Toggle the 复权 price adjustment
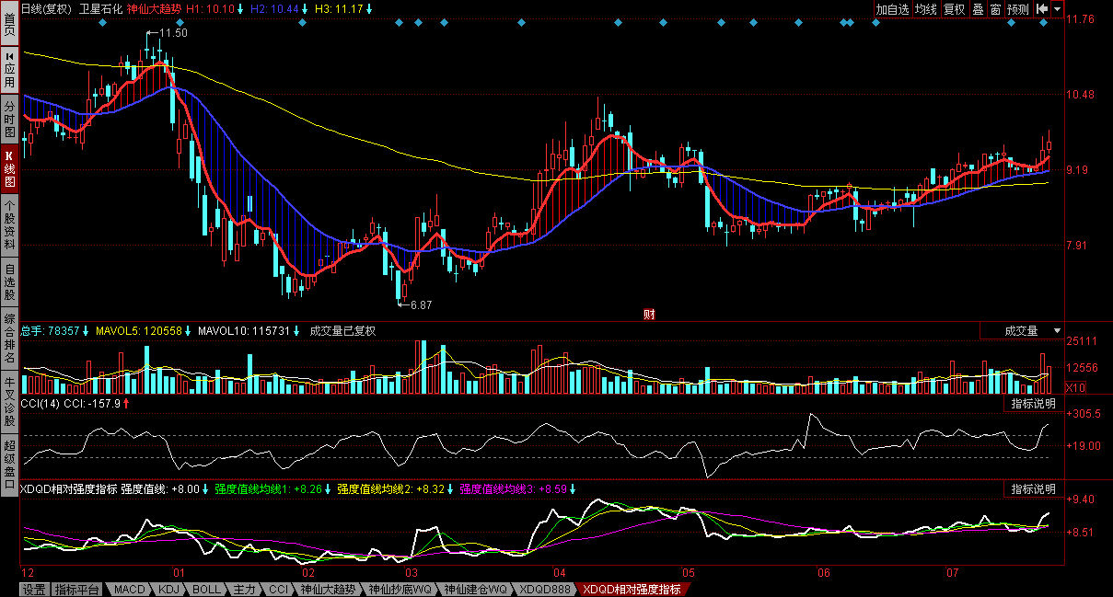The height and width of the screenshot is (597, 1113). 955,9
